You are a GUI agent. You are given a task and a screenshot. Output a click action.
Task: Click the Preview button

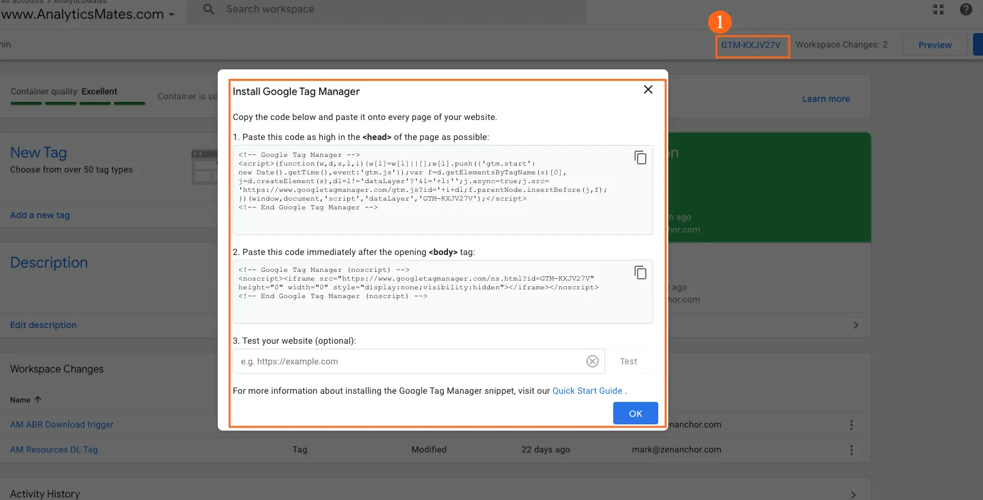coord(935,45)
